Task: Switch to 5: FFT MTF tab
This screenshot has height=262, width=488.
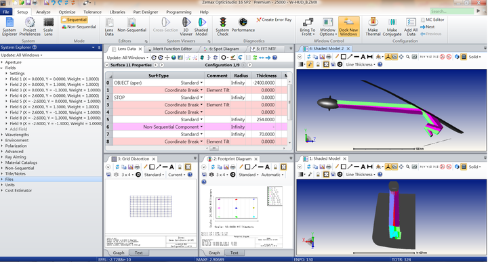Action: pyautogui.click(x=266, y=49)
